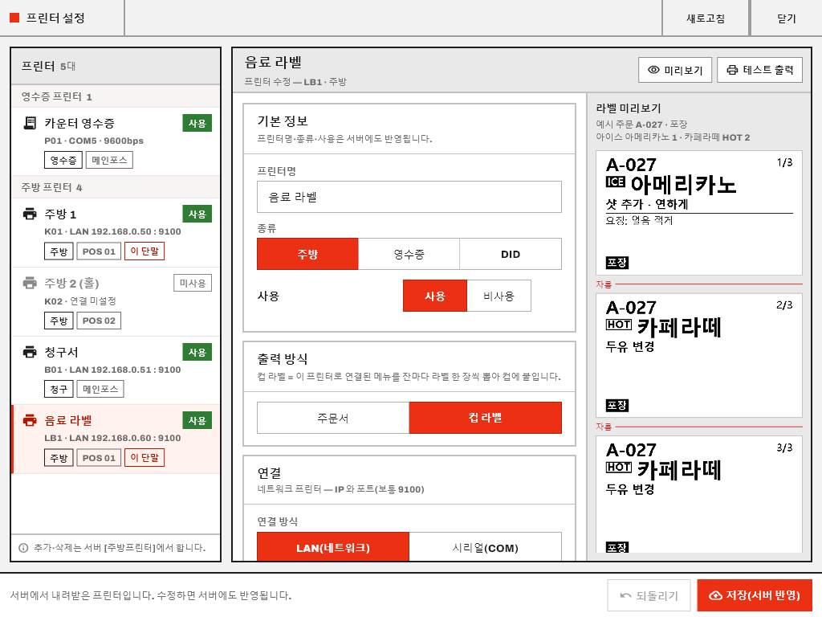Image resolution: width=822 pixels, height=617 pixels.
Task: Open the 카운터 영수증 printer entry
Action: tap(116, 141)
